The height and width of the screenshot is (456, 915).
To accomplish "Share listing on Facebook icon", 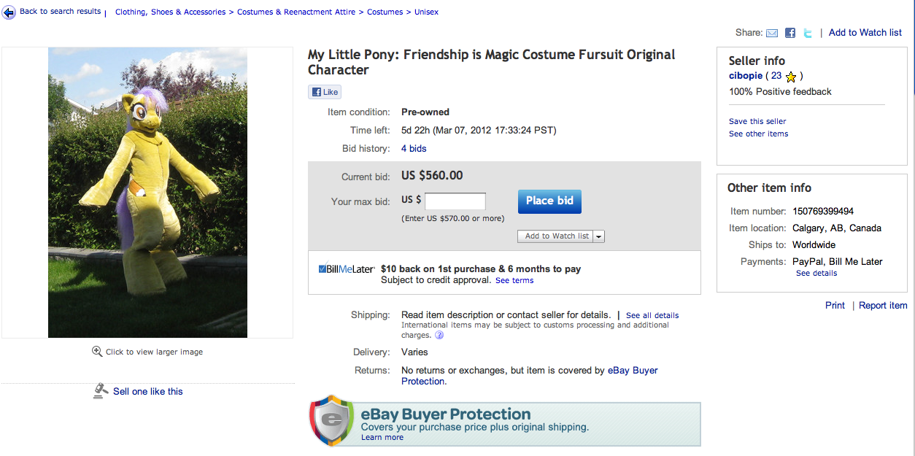I will pos(790,33).
